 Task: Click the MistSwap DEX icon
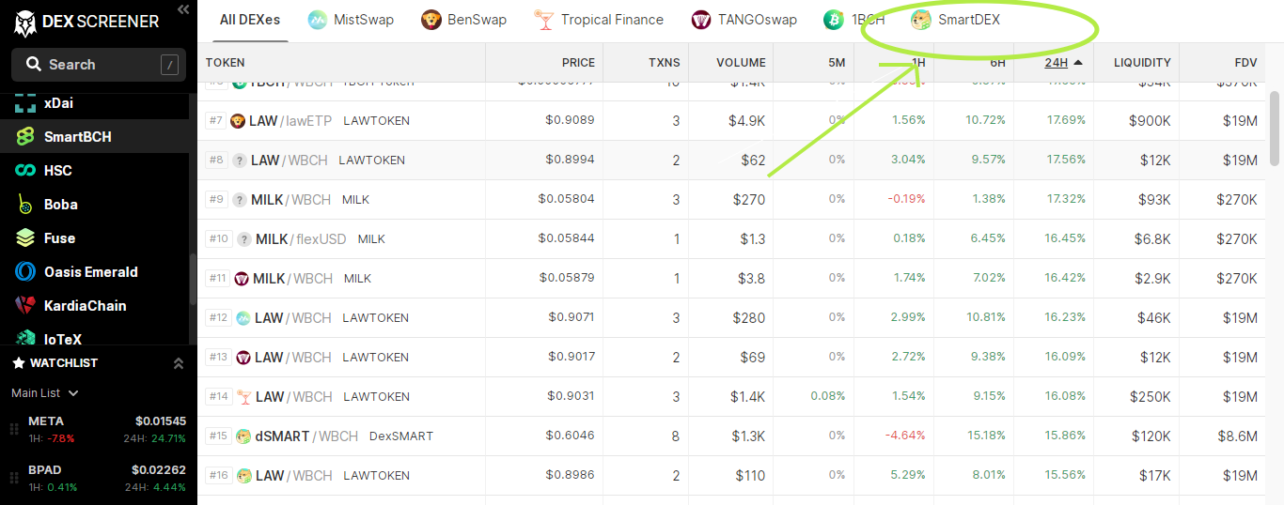coord(318,20)
